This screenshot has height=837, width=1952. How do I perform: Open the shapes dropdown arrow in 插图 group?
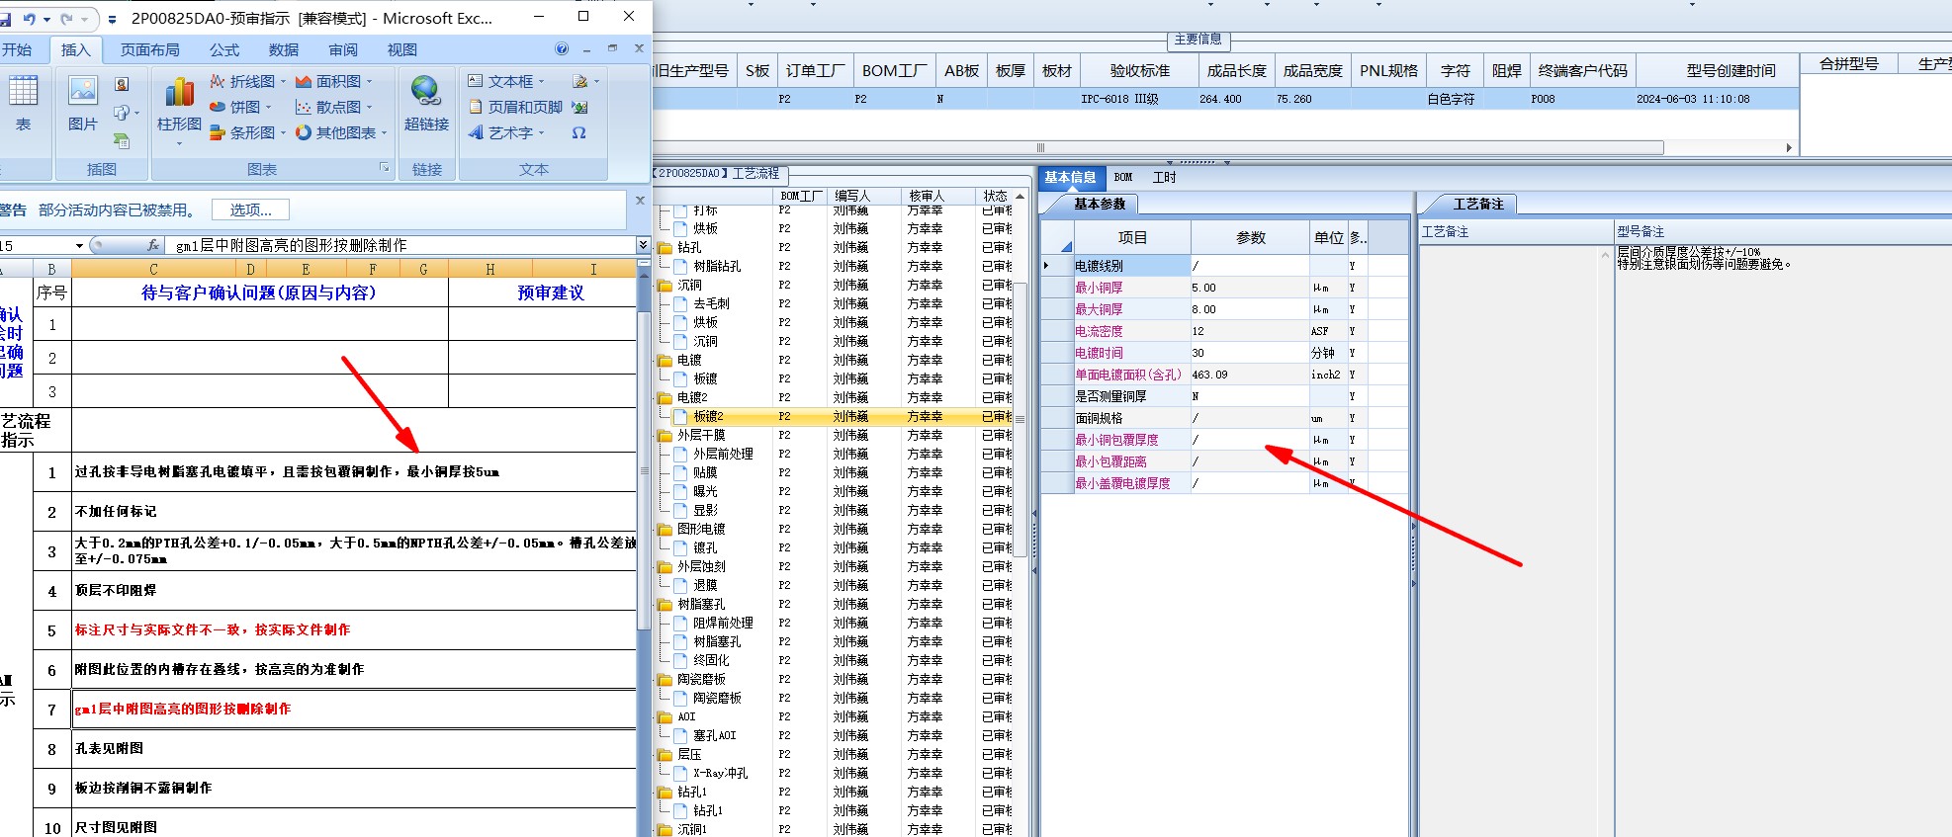point(136,113)
